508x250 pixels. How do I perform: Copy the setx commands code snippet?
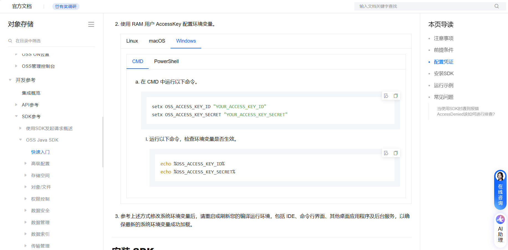[396, 96]
